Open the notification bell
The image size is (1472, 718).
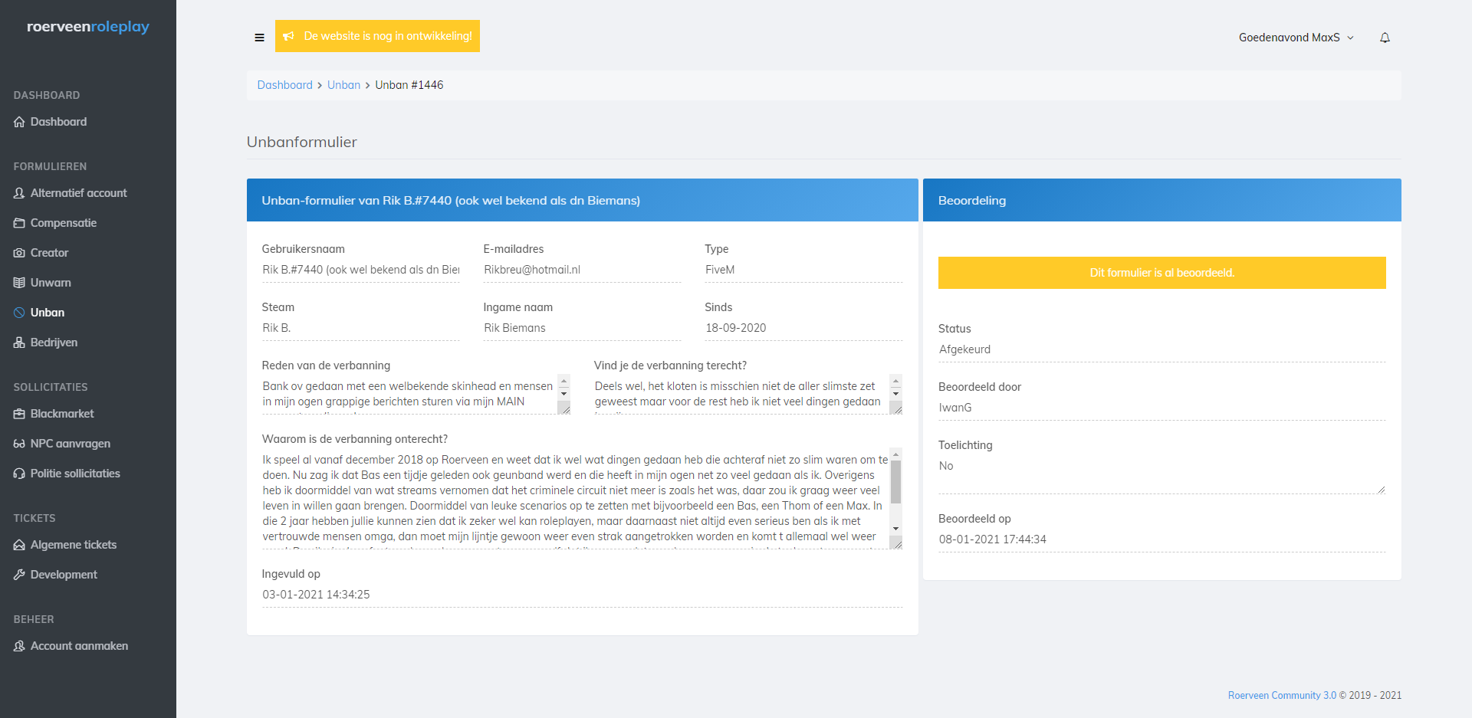pos(1385,38)
